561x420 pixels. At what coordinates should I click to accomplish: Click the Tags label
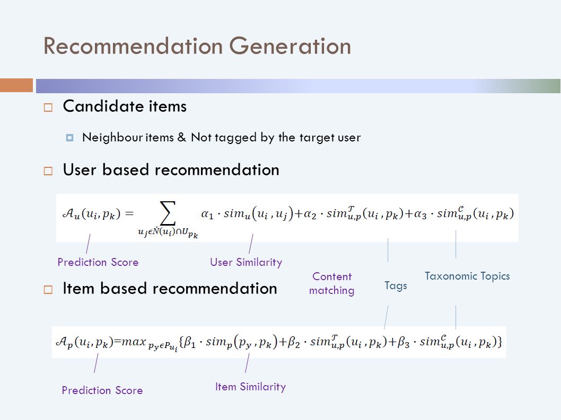(396, 286)
